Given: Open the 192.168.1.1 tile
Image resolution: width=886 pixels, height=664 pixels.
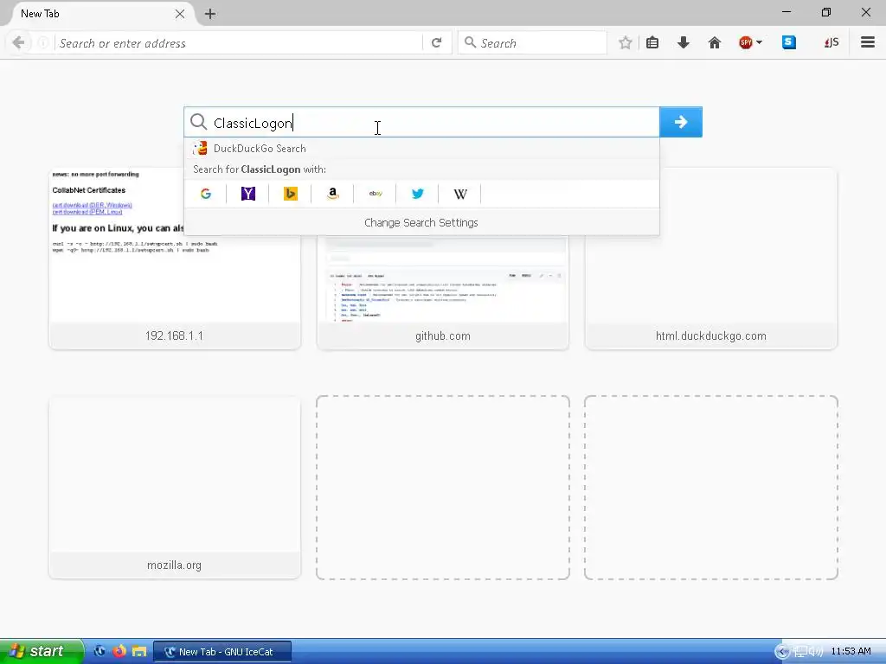Looking at the screenshot, I should pyautogui.click(x=175, y=259).
